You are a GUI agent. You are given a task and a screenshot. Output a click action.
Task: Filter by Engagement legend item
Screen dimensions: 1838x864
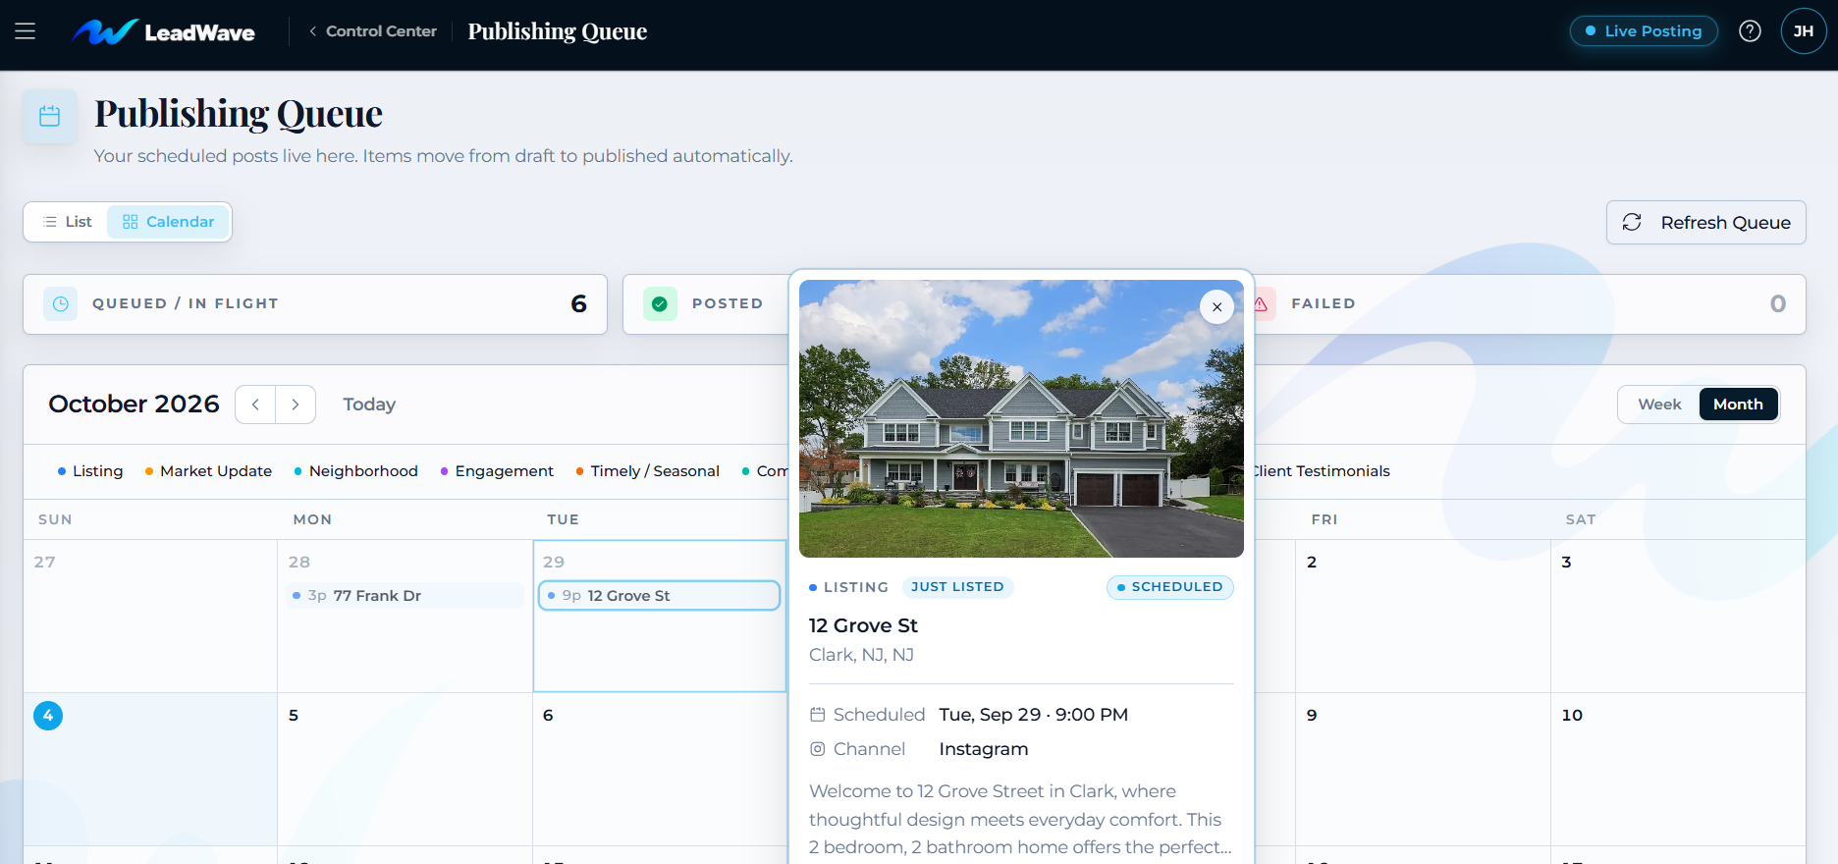pyautogui.click(x=497, y=471)
